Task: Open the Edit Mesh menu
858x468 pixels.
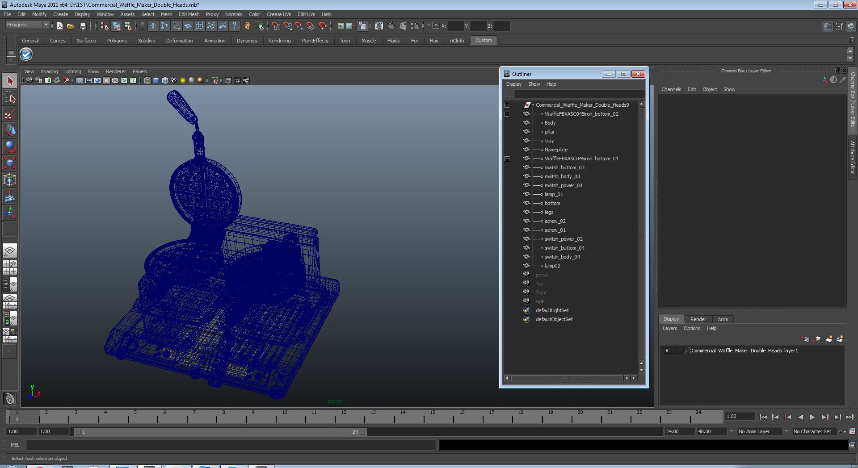Action: coord(189,14)
